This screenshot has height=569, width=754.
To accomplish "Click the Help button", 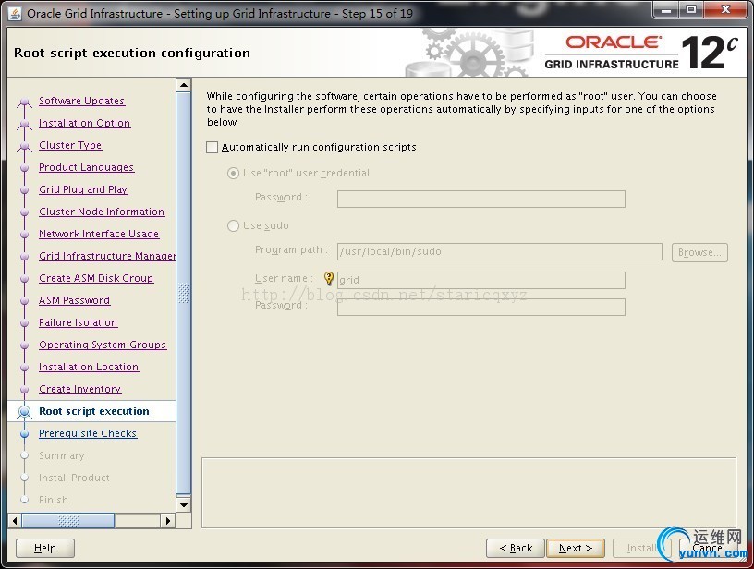I will (x=45, y=548).
